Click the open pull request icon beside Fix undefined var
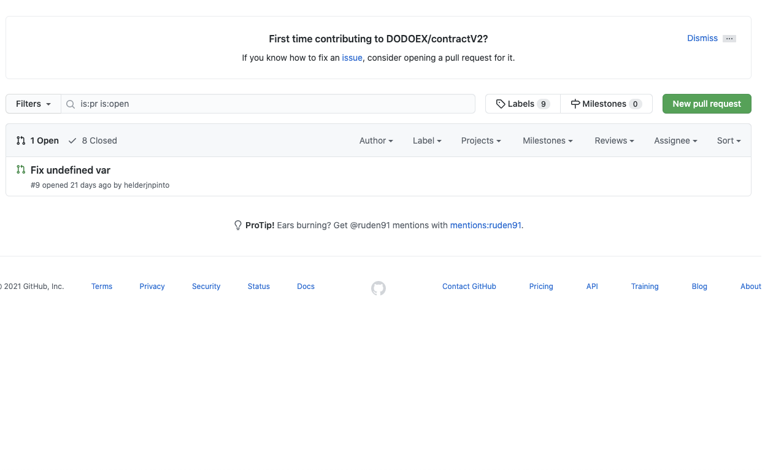Viewport: 765px width, 470px height. pyautogui.click(x=21, y=170)
